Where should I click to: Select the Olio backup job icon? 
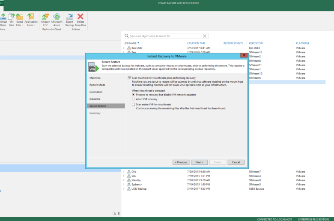click(x=129, y=172)
